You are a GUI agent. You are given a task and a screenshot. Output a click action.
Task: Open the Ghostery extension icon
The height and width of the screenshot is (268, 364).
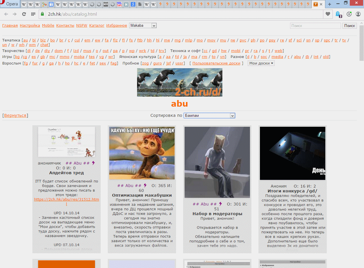point(338,14)
